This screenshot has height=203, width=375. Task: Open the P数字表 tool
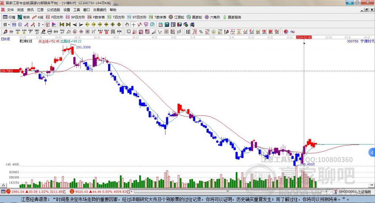click(96, 17)
